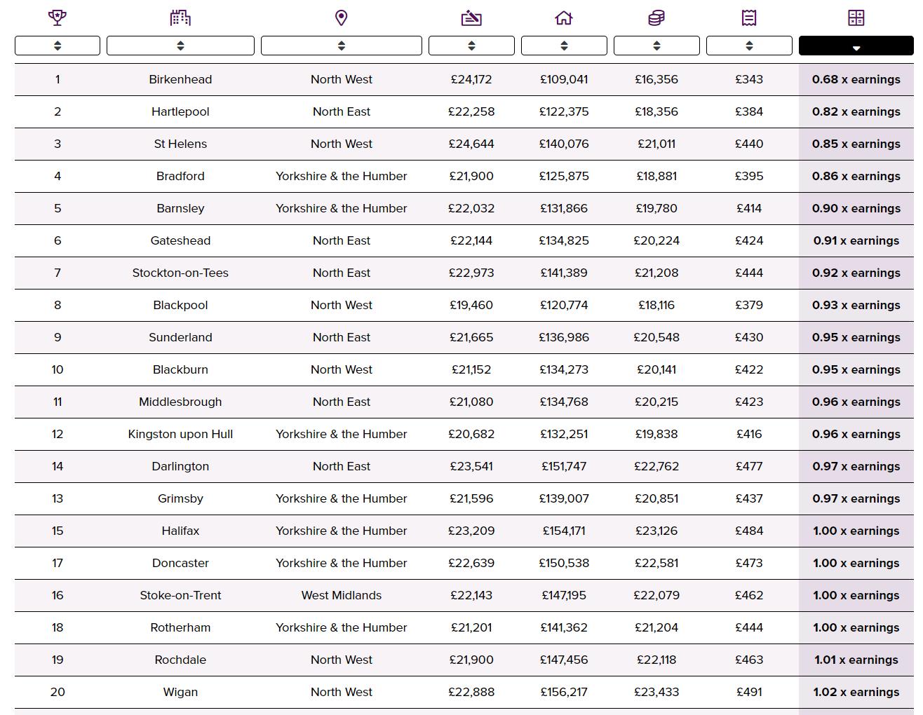Screen dimensions: 923x715
Task: Click Hartlepool's 0.82 x earnings cell
Action: 856,111
